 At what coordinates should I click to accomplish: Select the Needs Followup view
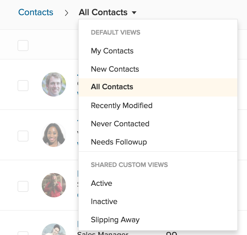tap(119, 142)
